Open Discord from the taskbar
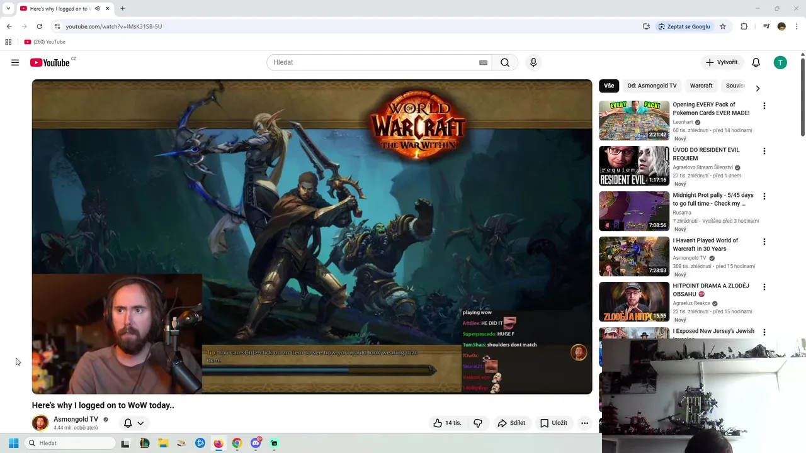This screenshot has width=806, height=453. (256, 443)
